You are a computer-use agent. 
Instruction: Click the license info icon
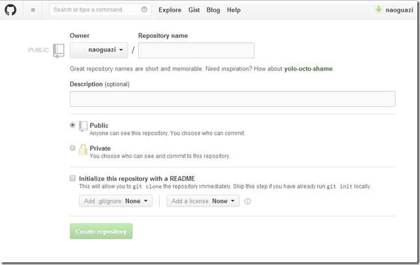(x=248, y=201)
